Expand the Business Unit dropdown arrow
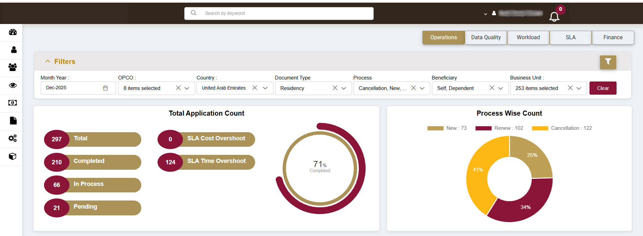 579,88
